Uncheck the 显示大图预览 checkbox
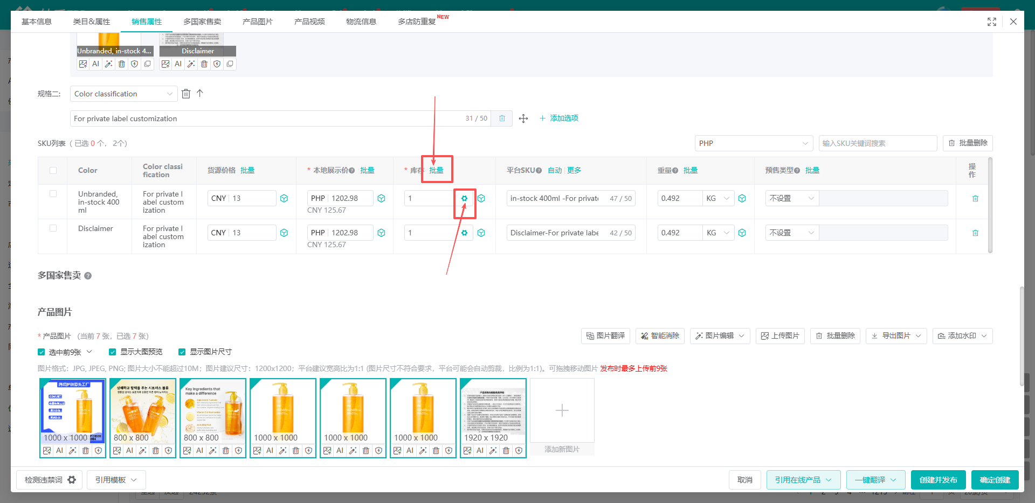This screenshot has width=1035, height=503. coord(113,352)
